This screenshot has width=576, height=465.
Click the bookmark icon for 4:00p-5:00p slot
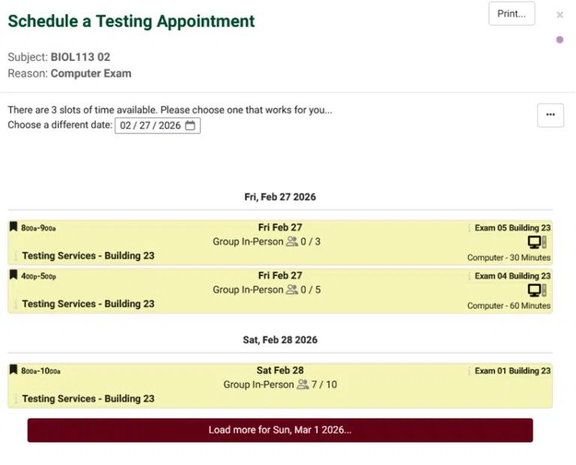(x=13, y=275)
